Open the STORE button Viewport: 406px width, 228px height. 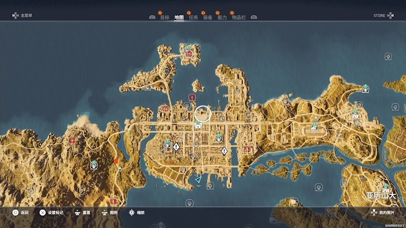point(383,16)
